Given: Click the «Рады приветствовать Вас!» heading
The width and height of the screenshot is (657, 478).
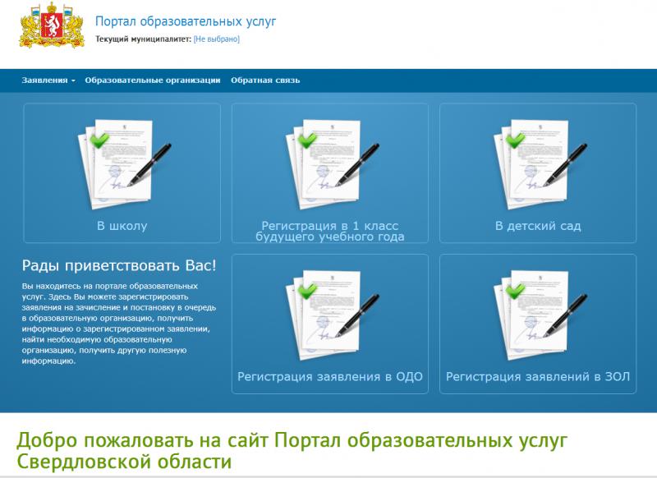Looking at the screenshot, I should pos(119,265).
